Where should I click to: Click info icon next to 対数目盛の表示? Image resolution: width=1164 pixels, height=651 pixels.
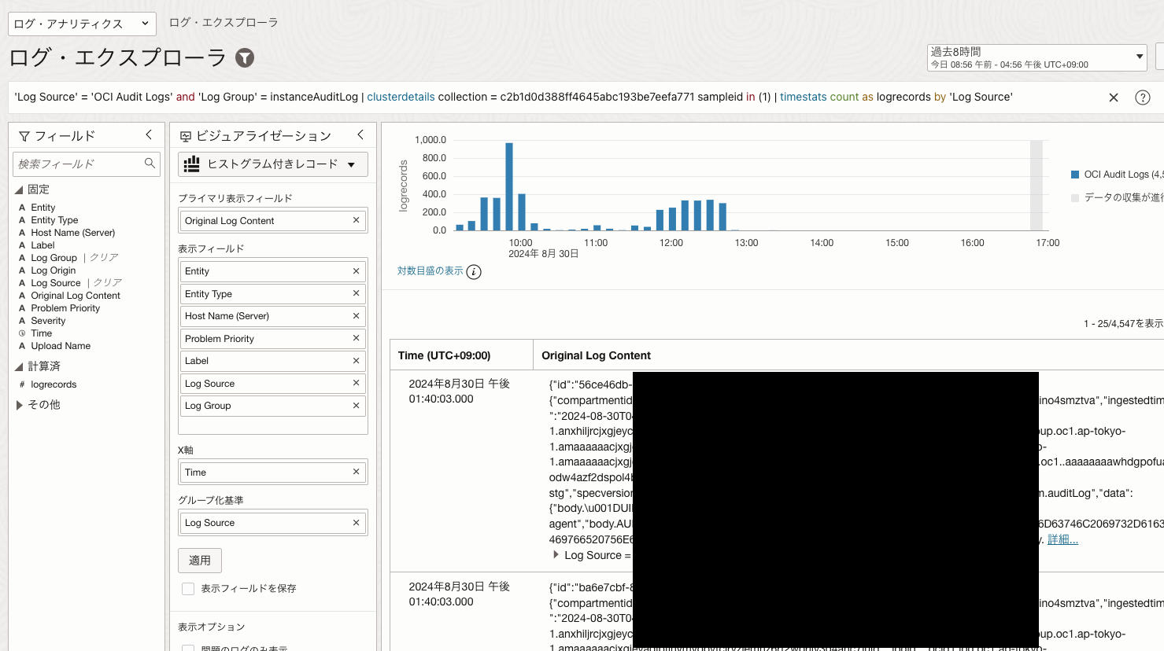coord(474,272)
